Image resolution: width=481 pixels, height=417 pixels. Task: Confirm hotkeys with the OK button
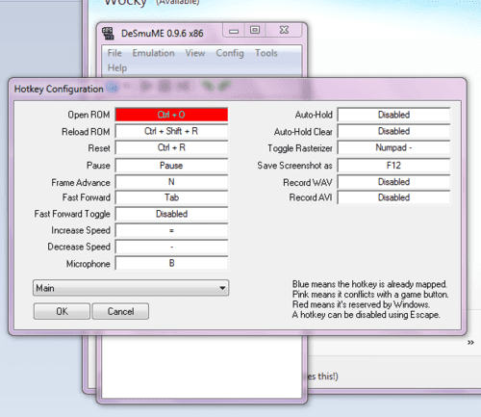click(62, 311)
